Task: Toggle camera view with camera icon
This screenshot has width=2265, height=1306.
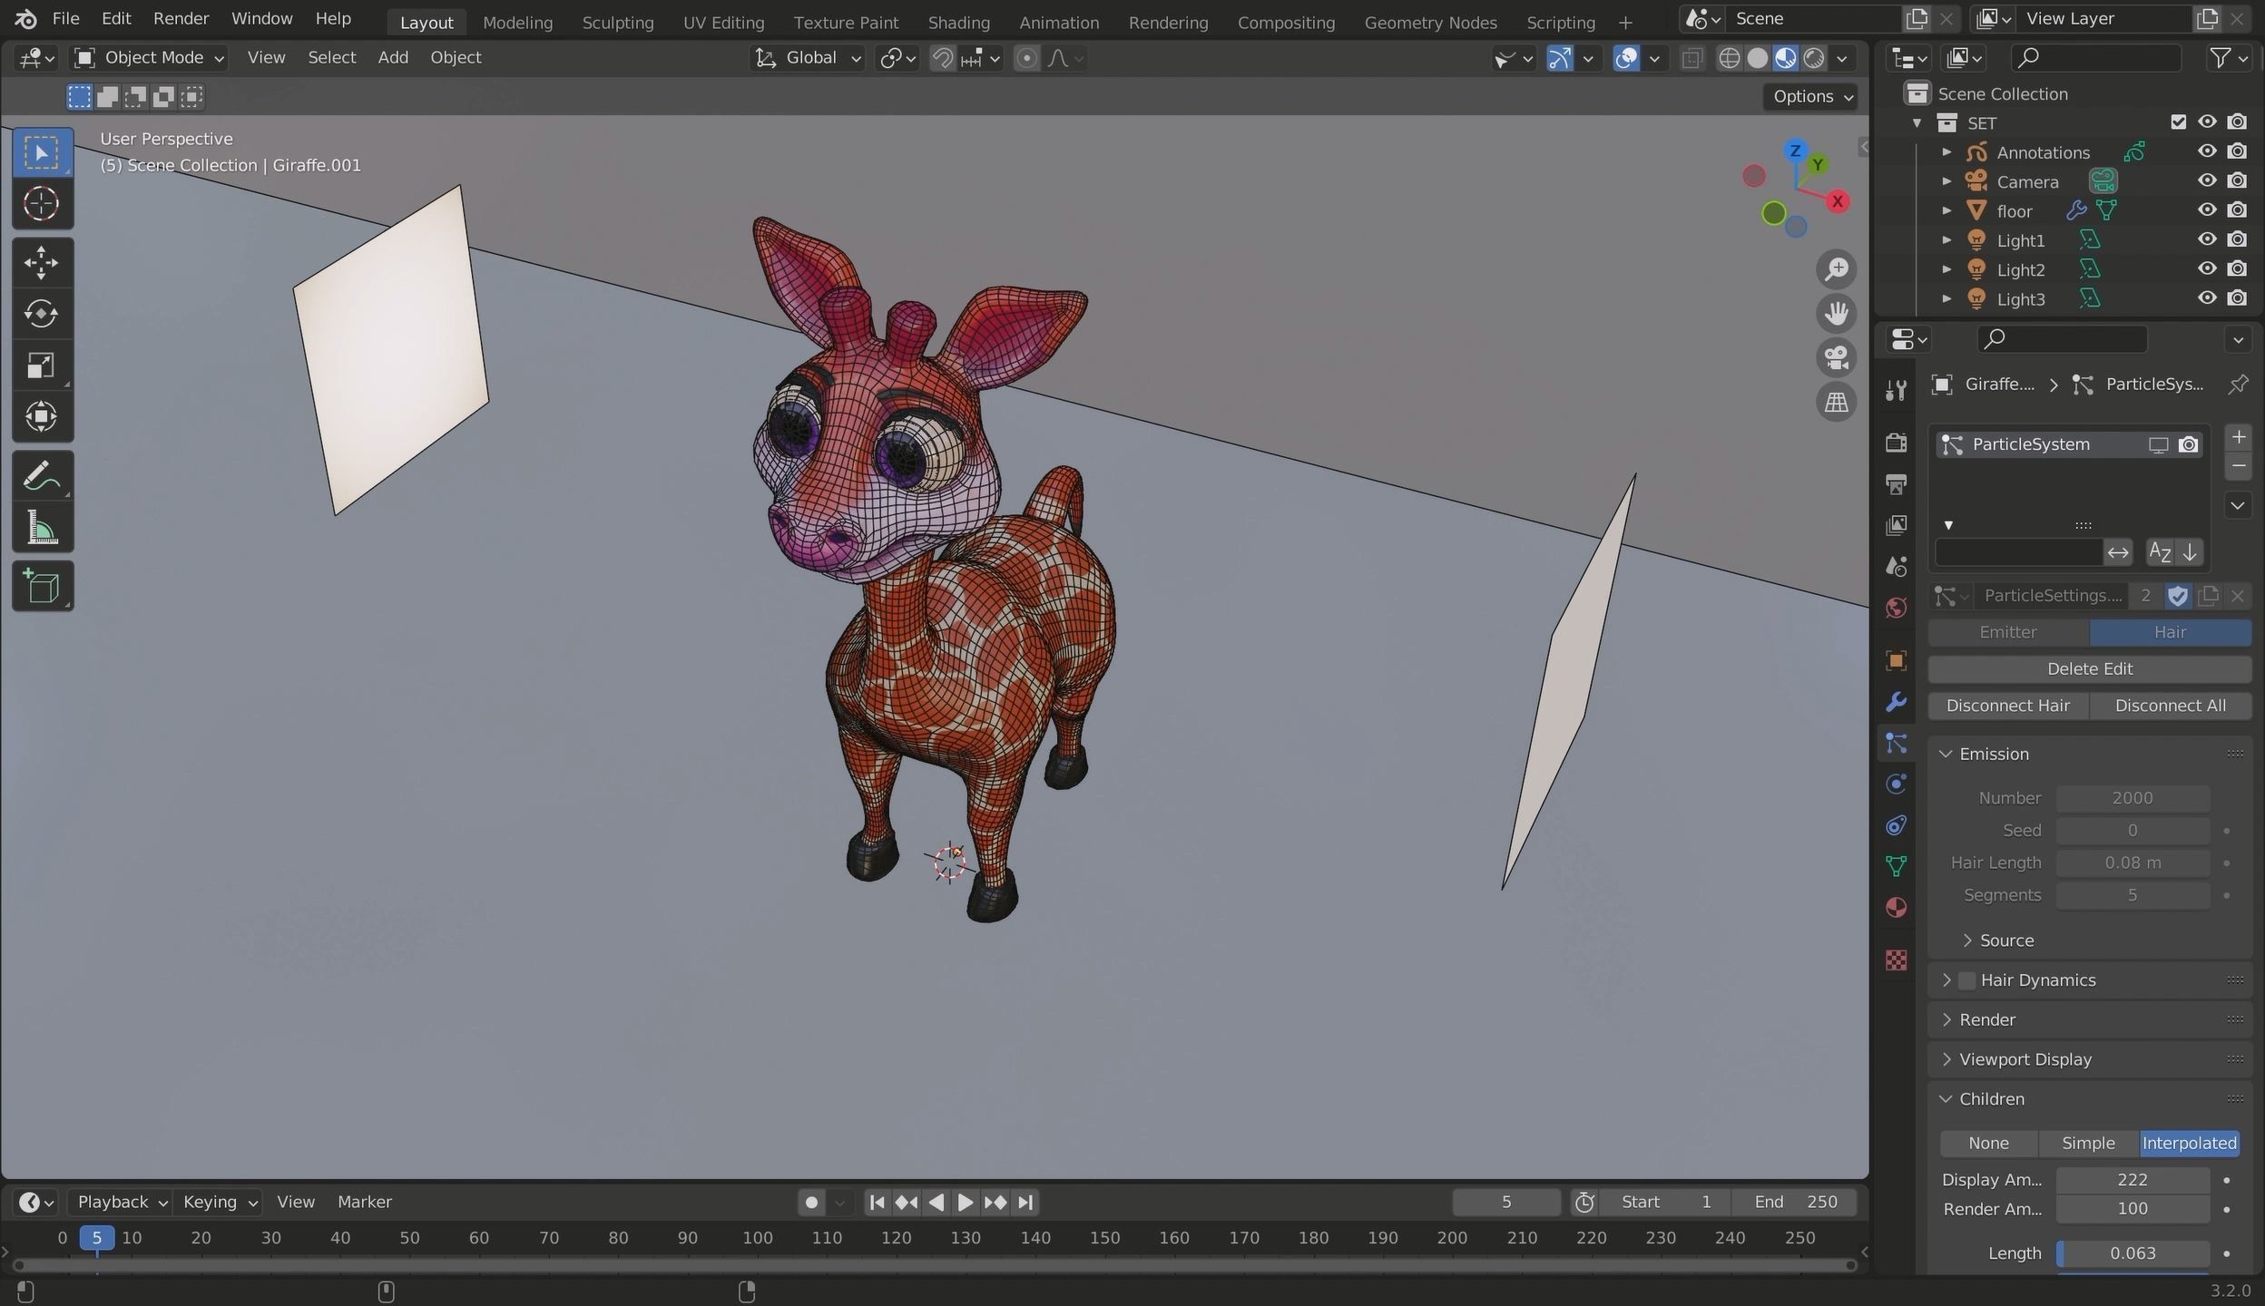Action: pos(1836,358)
